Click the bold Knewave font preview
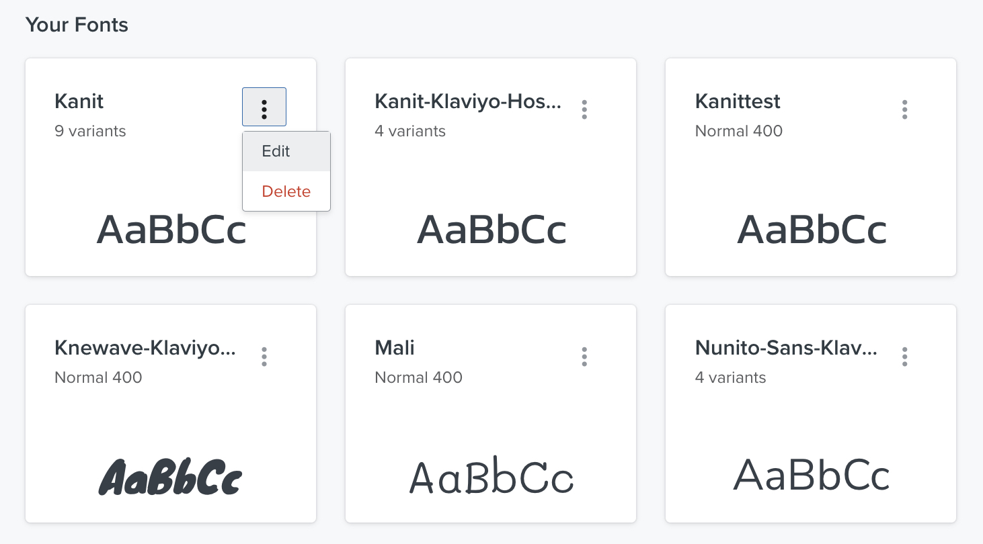983x544 pixels. pos(170,475)
